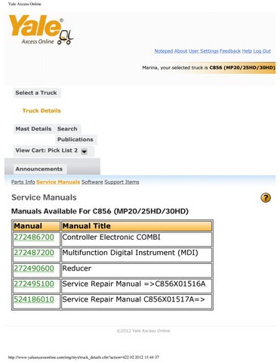Viewport: 280px width, 362px height.
Task: Select Service Repair Manual =>C856X01516A cell
Action: 137,286
